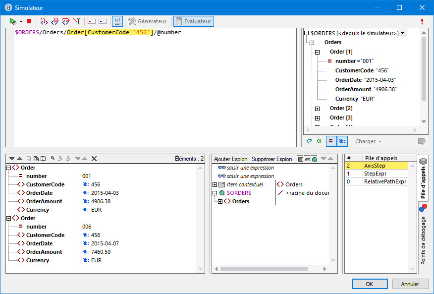This screenshot has height=294, width=434.
Task: Click the Step Out debug icon
Action: pos(55,21)
